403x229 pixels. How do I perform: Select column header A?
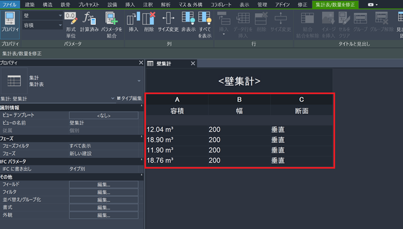click(x=177, y=100)
